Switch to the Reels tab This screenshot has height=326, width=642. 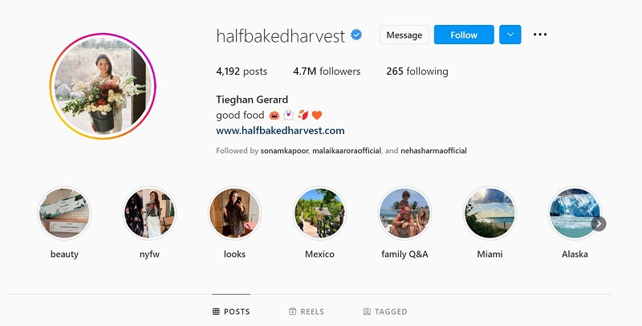[x=307, y=312]
